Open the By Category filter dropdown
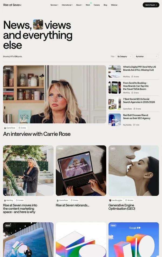The height and width of the screenshot is (257, 162). tap(124, 57)
